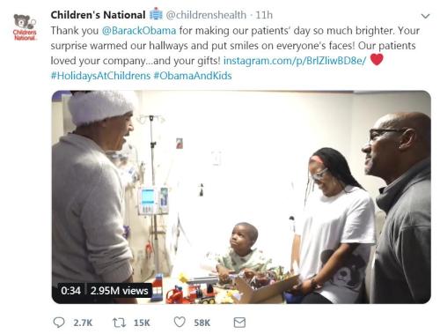The image size is (440, 334).
Task: Click the 0:34 video duration label
Action: point(70,291)
